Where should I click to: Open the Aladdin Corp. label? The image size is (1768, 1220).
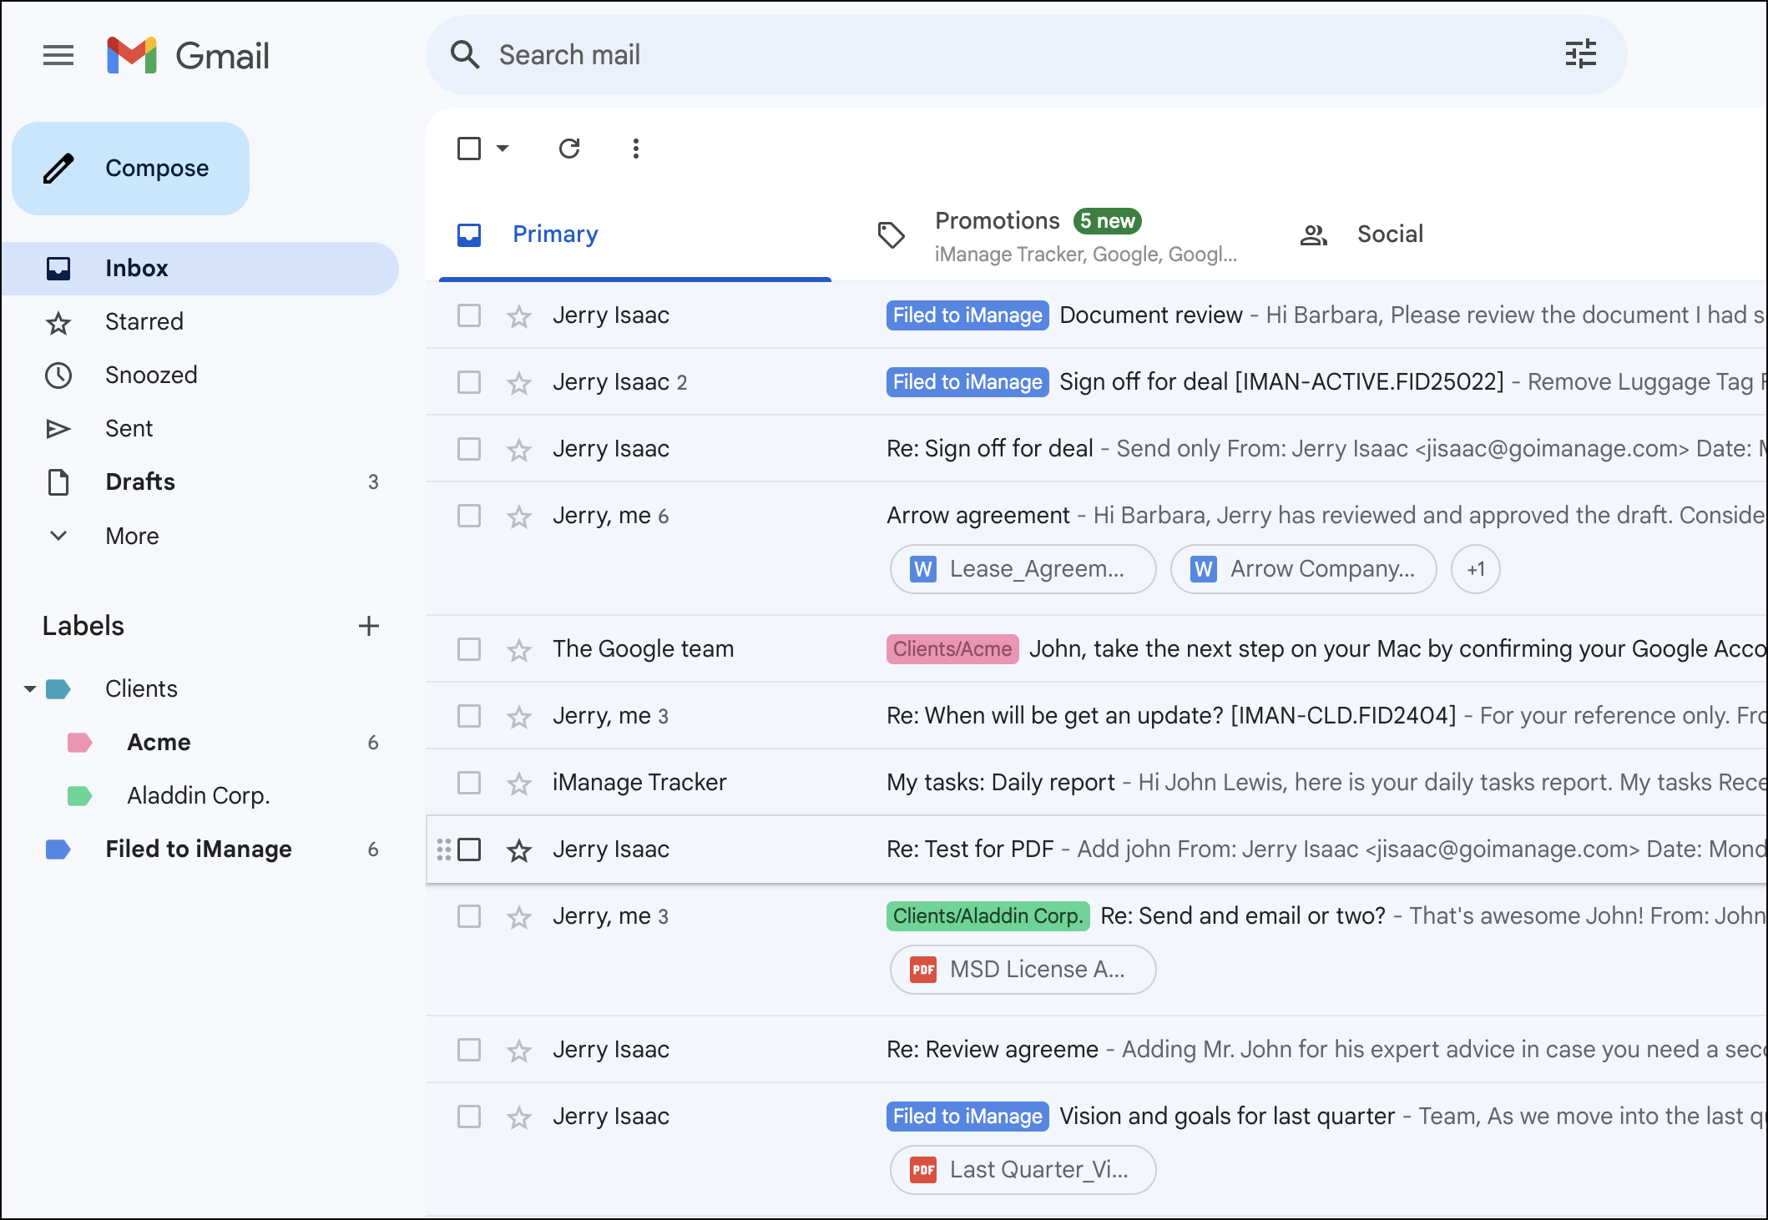(199, 796)
